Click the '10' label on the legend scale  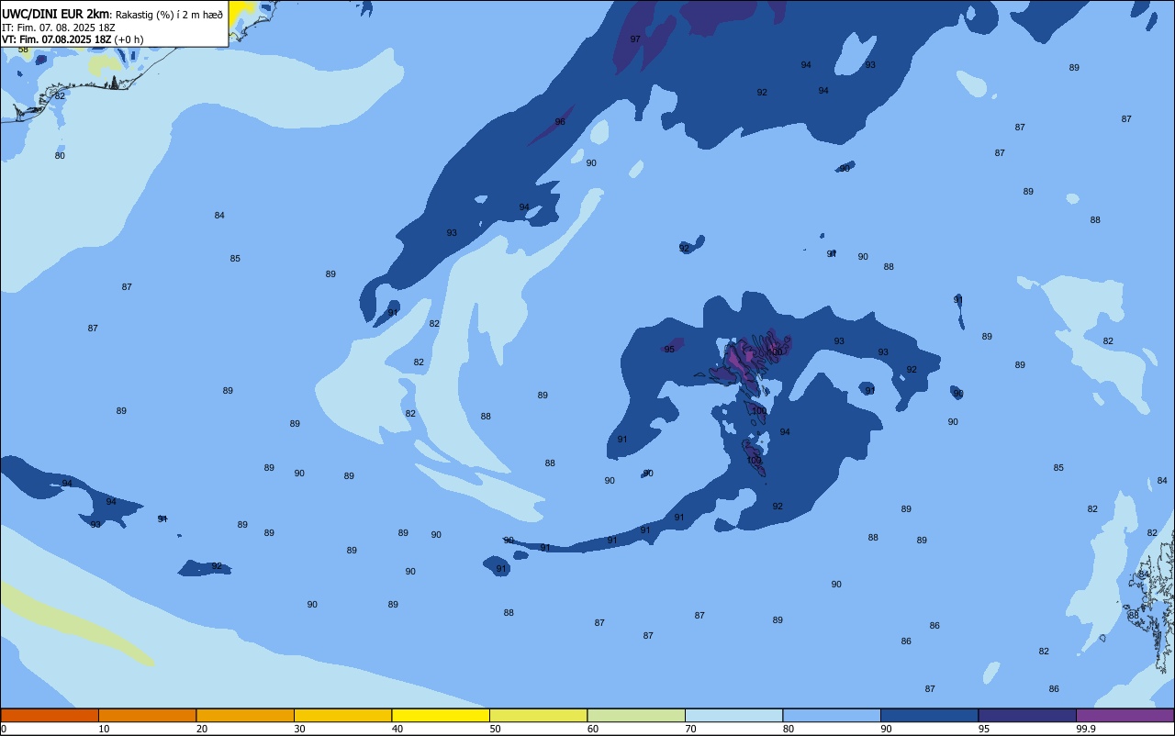click(104, 729)
